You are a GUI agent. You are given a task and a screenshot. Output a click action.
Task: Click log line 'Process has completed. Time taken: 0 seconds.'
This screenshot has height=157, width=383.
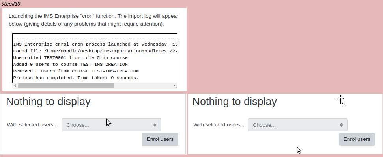click(x=76, y=78)
